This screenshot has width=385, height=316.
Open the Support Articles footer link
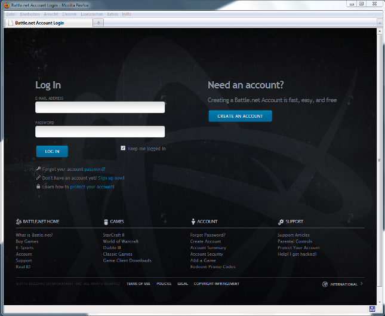coord(294,235)
